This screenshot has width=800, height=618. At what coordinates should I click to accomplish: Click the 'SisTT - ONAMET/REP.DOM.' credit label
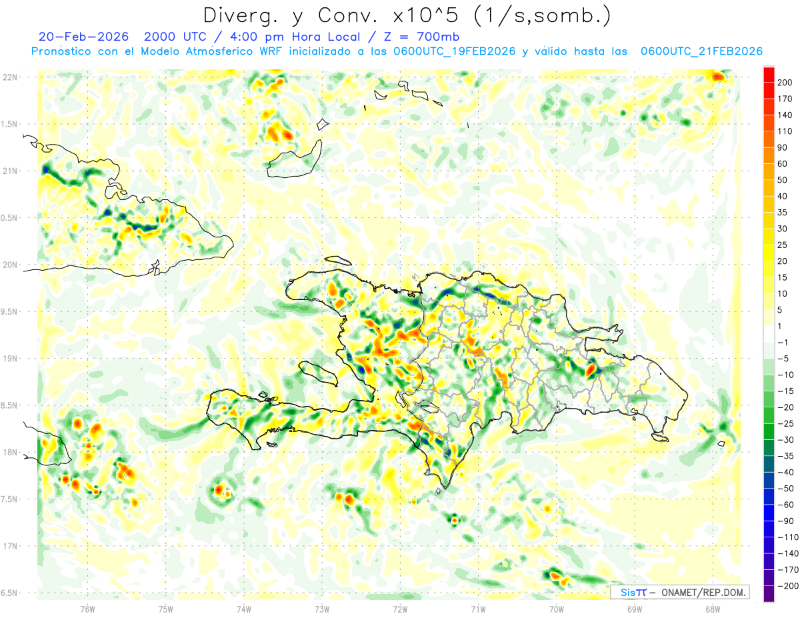pyautogui.click(x=681, y=592)
